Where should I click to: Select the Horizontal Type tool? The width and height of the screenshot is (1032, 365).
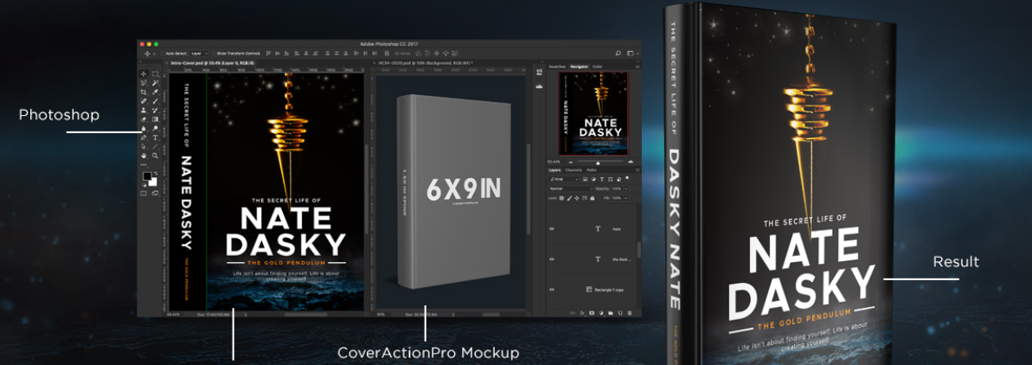[155, 138]
